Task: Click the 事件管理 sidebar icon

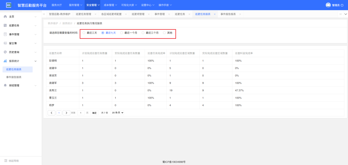Action: (5, 34)
